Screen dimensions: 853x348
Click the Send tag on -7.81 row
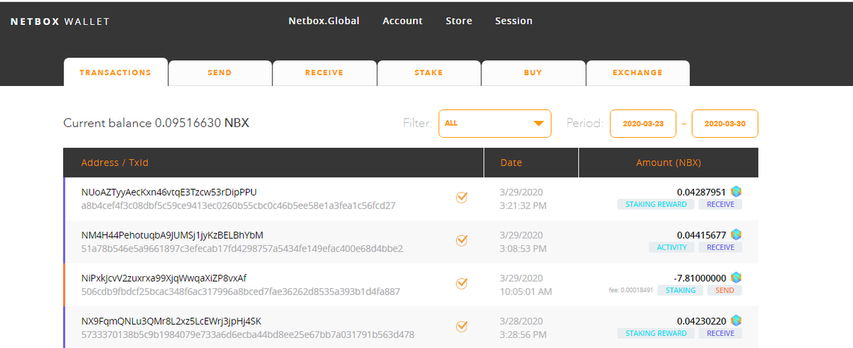coord(725,290)
